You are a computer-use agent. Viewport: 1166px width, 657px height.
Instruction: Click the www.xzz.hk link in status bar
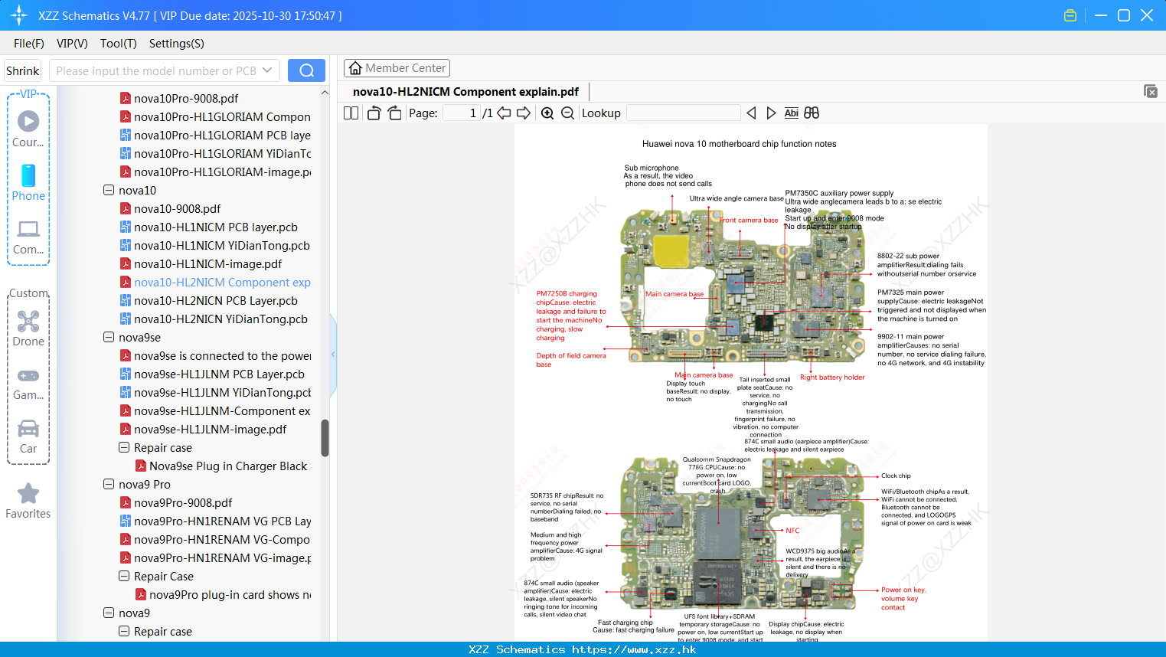click(x=634, y=649)
